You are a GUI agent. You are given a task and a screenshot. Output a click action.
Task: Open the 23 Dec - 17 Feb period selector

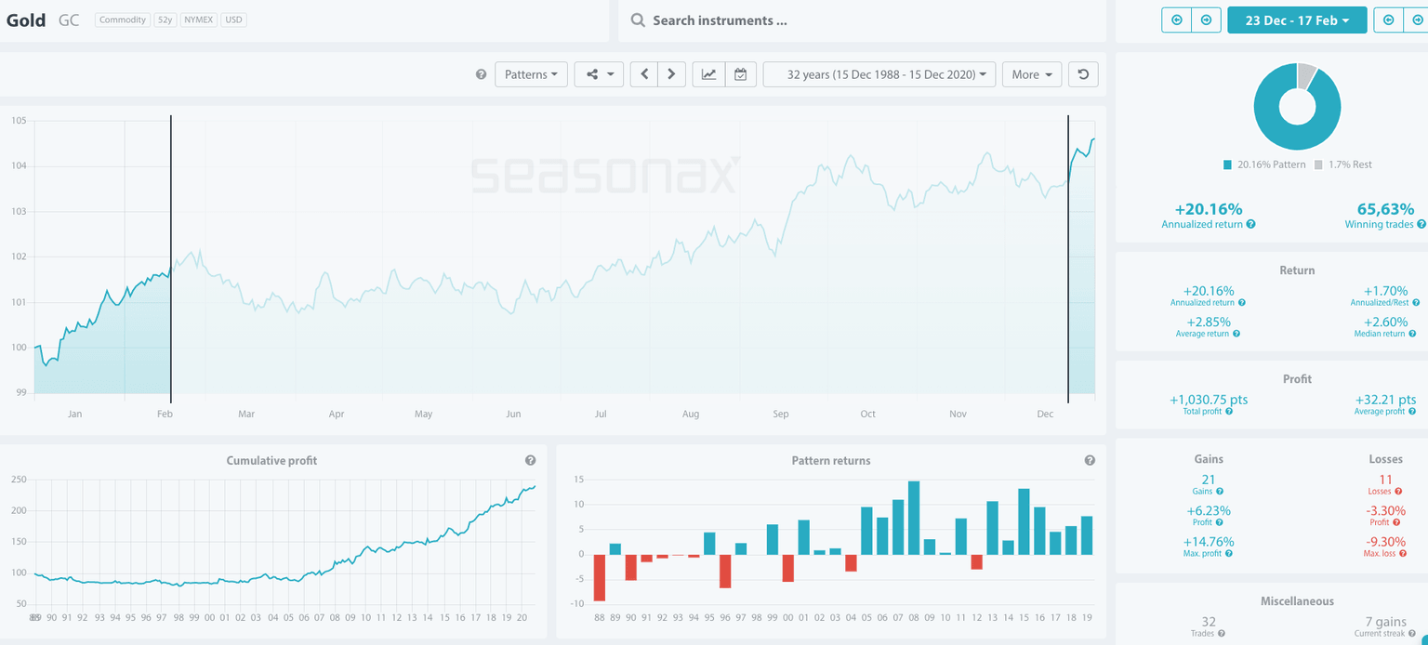[x=1297, y=20]
